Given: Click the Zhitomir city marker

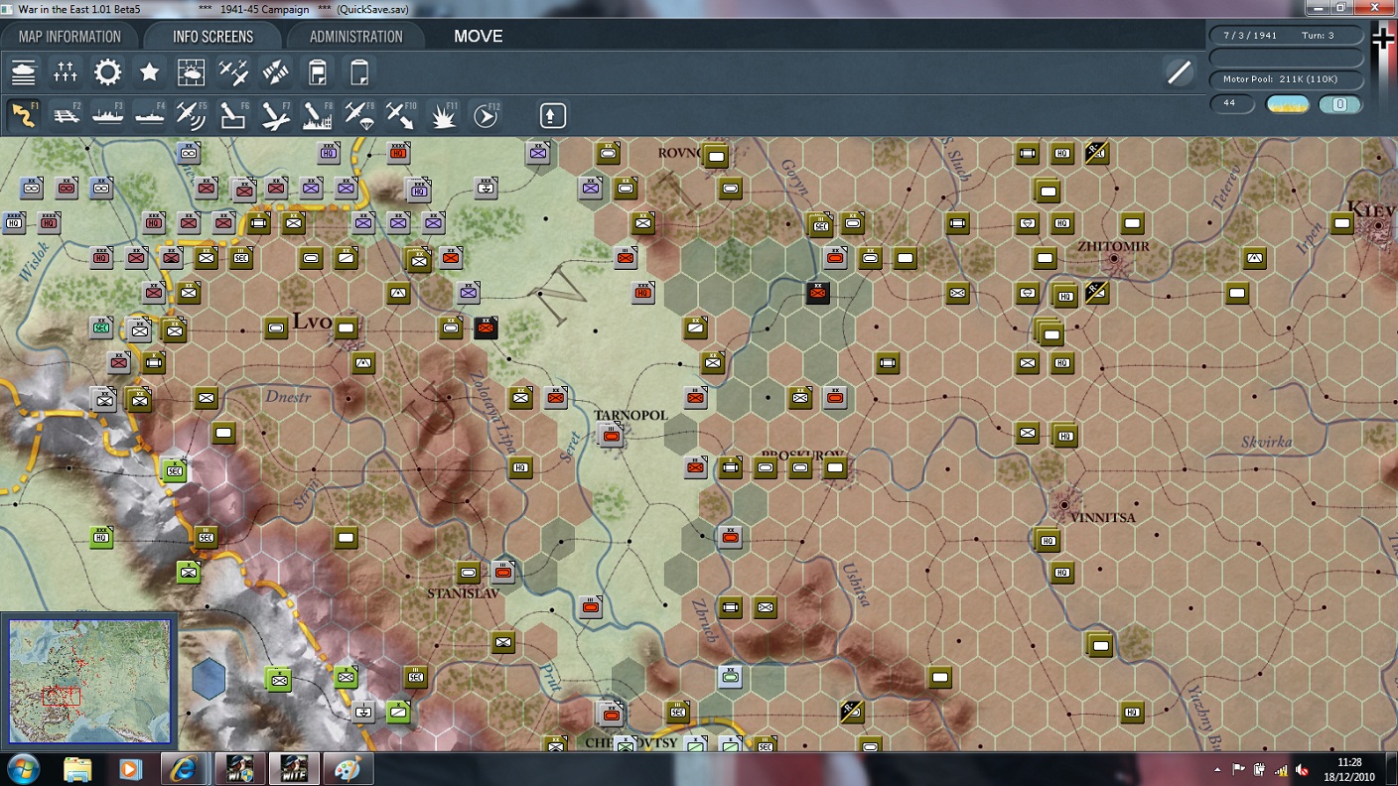Looking at the screenshot, I should (1114, 258).
